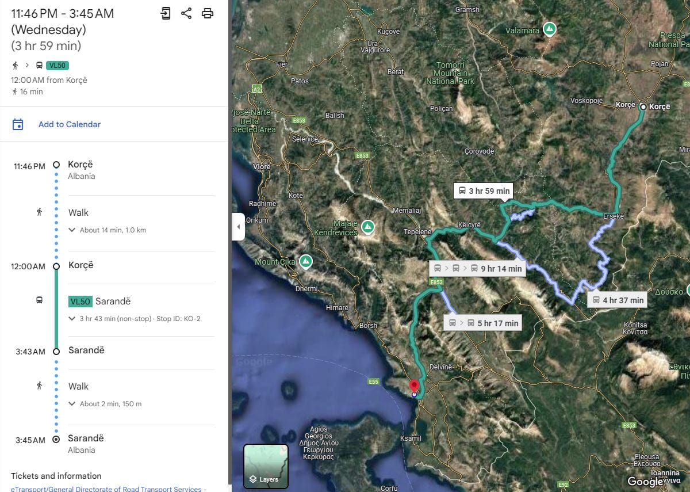Click the send directions to phone icon
The width and height of the screenshot is (690, 492).
click(166, 13)
